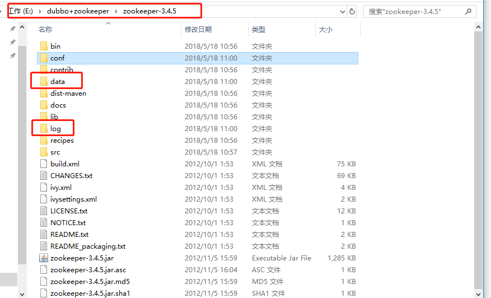Image resolution: width=491 pixels, height=298 pixels.
Task: Click the data folder icon
Action: (44, 81)
